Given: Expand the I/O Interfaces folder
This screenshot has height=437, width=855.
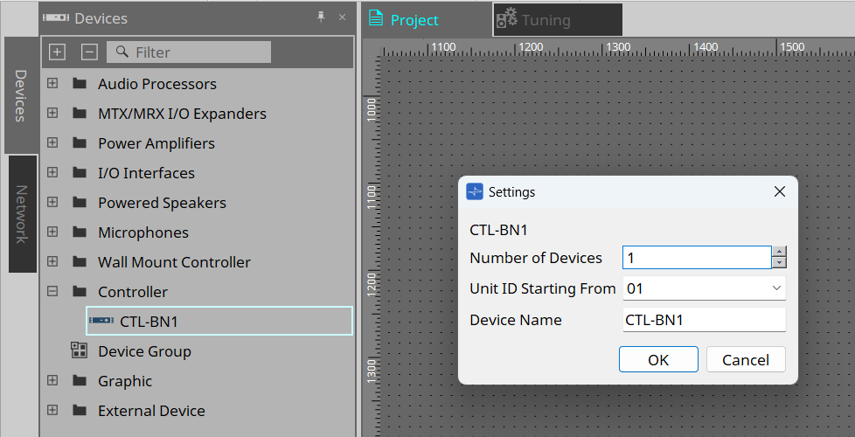Looking at the screenshot, I should tap(52, 172).
